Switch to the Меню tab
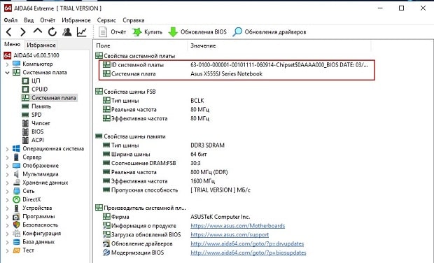Screen dimensions: 434x263 pos(12,45)
